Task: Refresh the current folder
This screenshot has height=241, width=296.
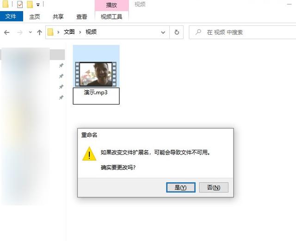Action: click(177, 32)
